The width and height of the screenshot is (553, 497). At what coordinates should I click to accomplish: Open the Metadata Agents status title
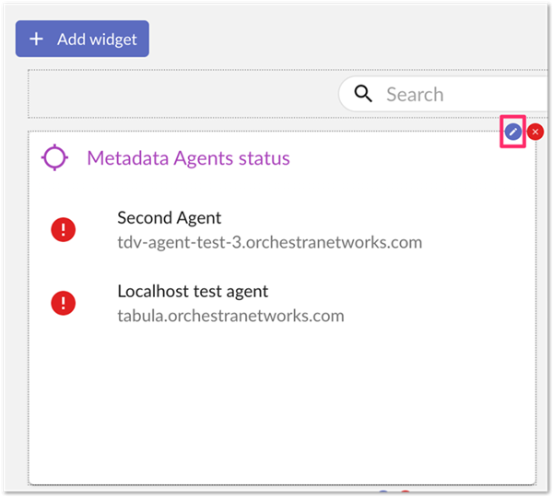[188, 158]
